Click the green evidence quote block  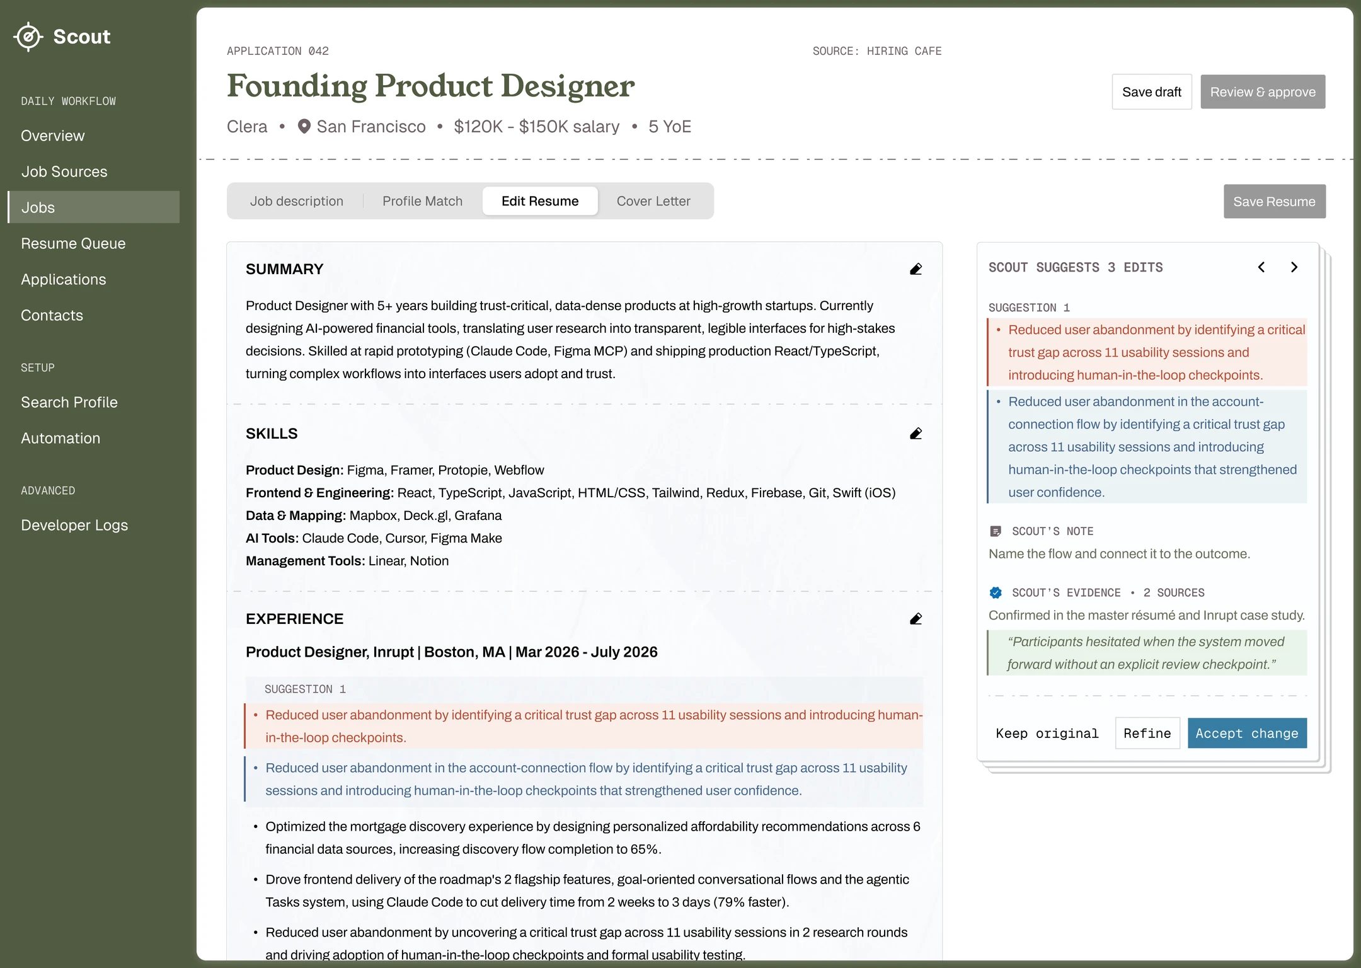[x=1147, y=653]
